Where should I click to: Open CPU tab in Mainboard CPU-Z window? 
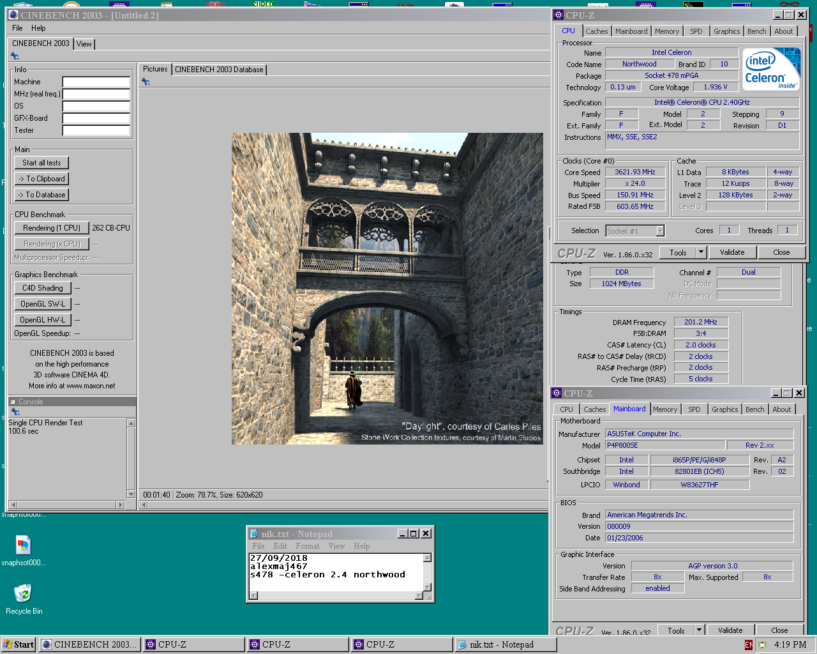point(566,409)
